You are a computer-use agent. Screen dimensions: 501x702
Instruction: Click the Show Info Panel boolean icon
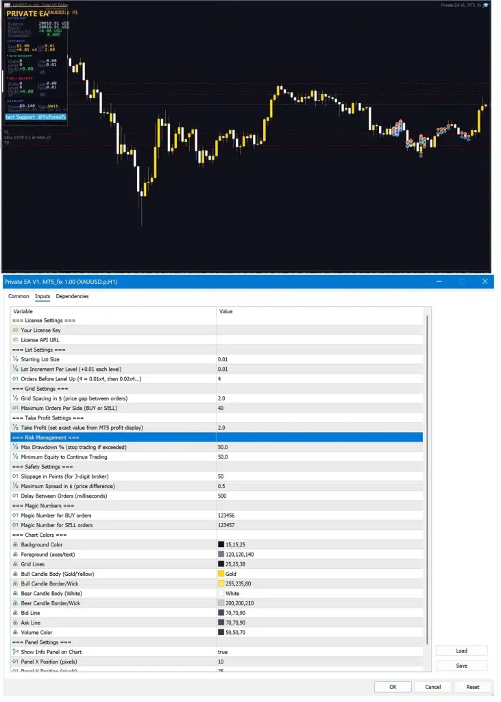pyautogui.click(x=15, y=653)
